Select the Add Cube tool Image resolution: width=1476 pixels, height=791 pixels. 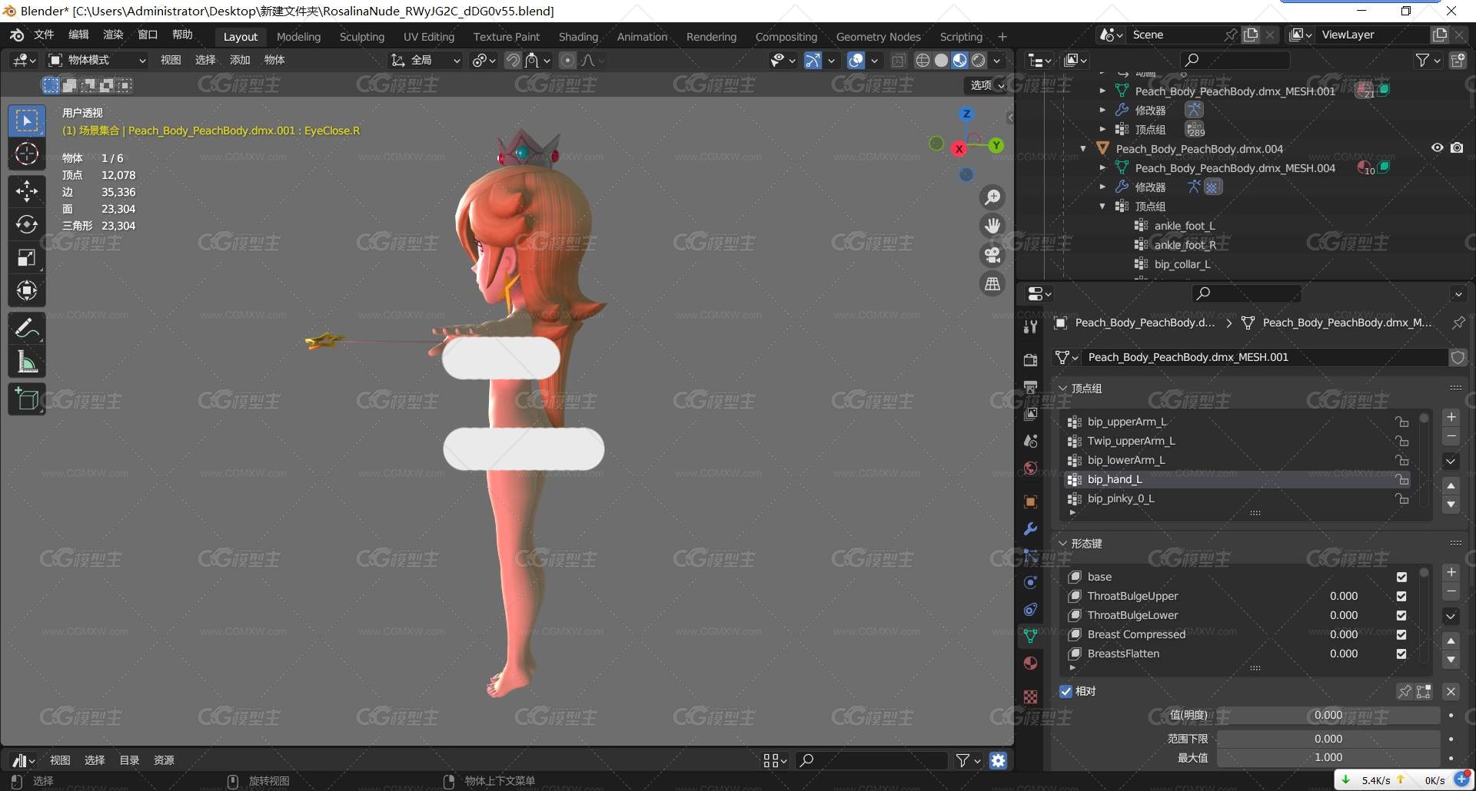pyautogui.click(x=27, y=399)
